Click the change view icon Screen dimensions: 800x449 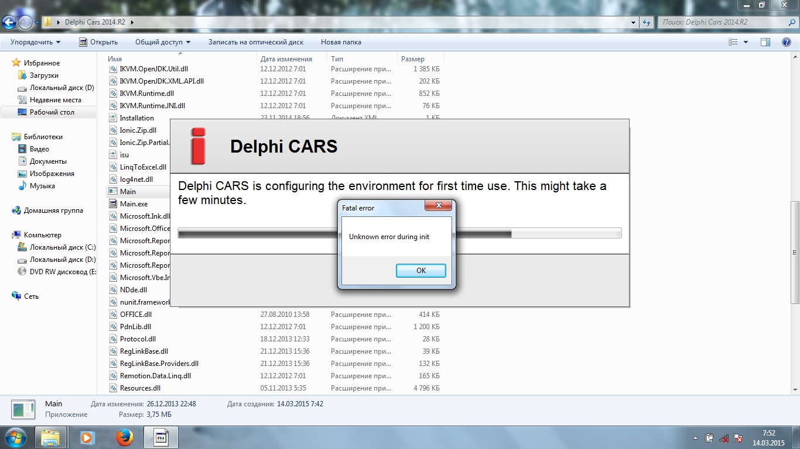coord(733,42)
